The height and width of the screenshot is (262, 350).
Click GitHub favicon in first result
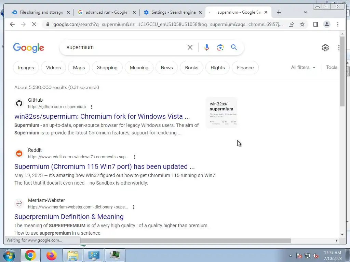[19, 103]
